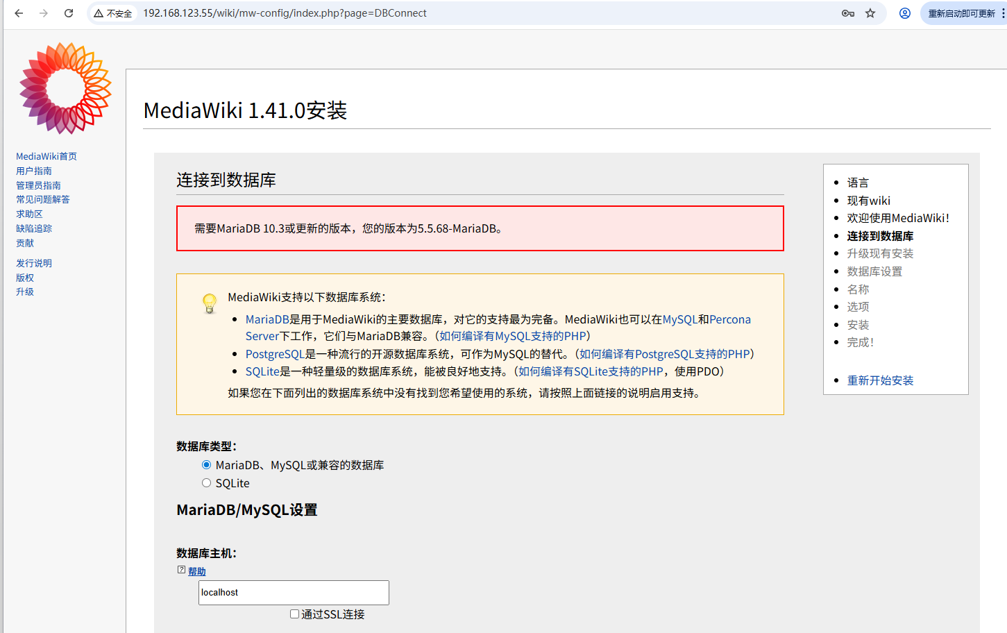Open the 常见问题解答 sidebar link
This screenshot has width=1007, height=633.
(43, 199)
